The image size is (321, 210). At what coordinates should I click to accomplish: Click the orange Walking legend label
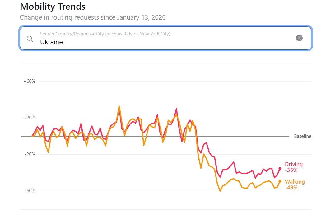[x=295, y=182]
